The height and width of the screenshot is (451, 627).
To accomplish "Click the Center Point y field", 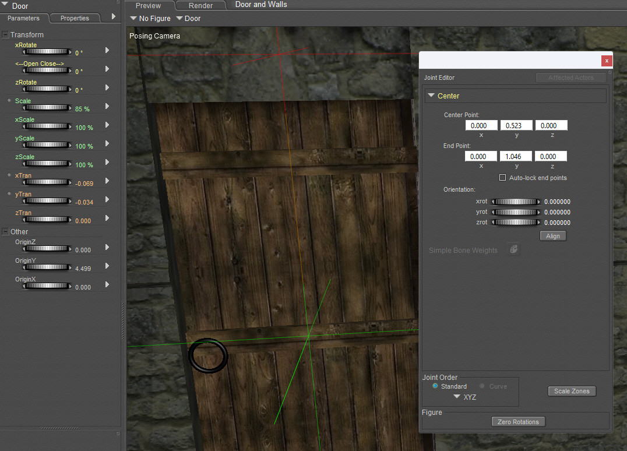I will click(x=516, y=125).
